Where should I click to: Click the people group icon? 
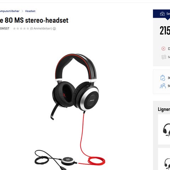163,86
